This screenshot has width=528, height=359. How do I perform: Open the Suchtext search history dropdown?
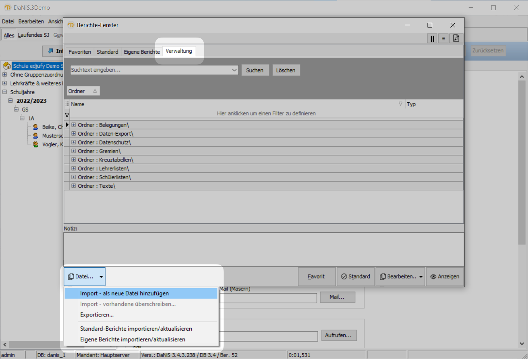click(x=234, y=70)
